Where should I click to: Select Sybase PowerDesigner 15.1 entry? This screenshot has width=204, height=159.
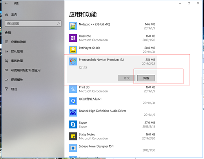click(x=96, y=146)
